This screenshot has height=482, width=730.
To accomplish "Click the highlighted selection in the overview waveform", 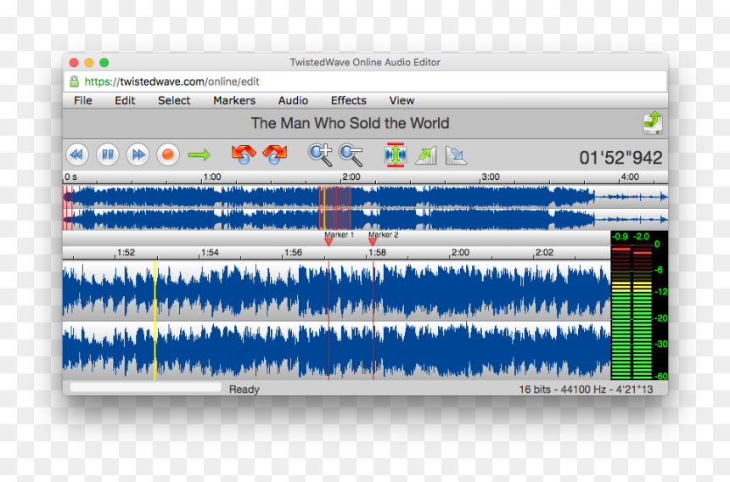I will click(x=335, y=208).
